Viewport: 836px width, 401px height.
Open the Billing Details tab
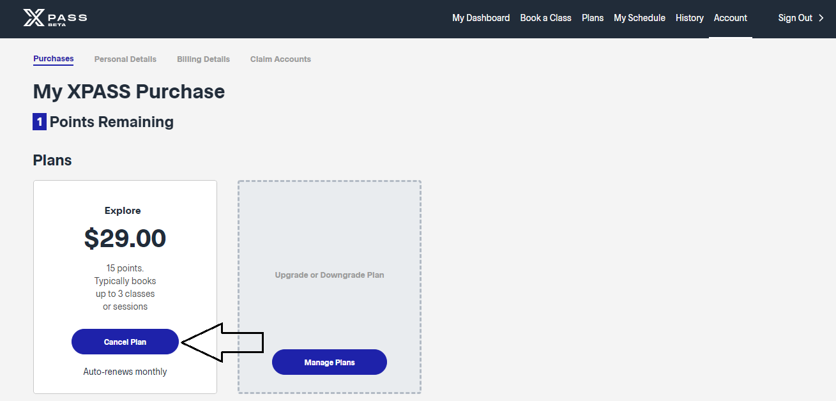203,59
